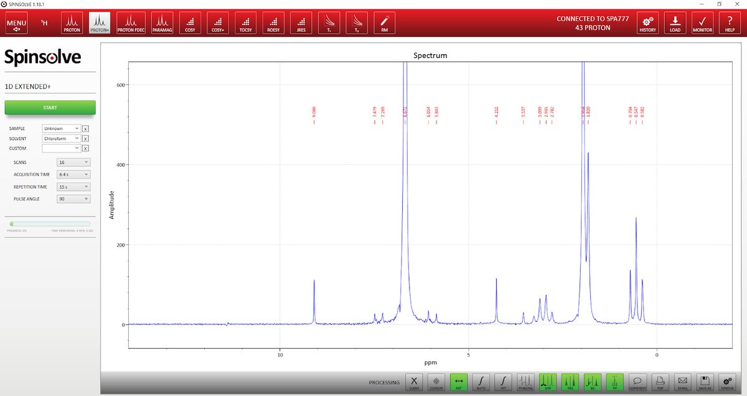Toggle the SNR processing option
The image size is (747, 396).
(x=548, y=382)
